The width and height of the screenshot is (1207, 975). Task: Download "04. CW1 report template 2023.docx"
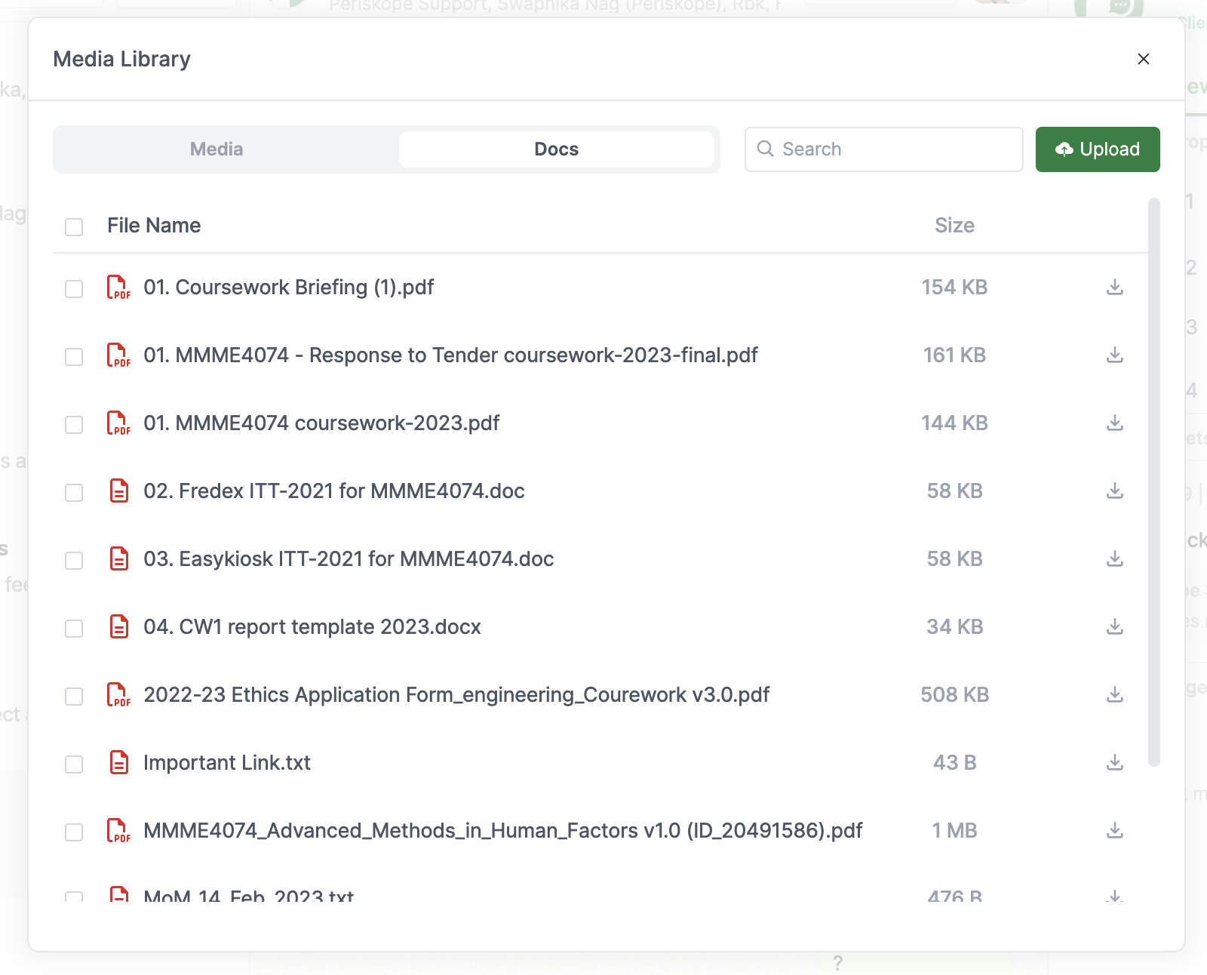[x=1114, y=626]
